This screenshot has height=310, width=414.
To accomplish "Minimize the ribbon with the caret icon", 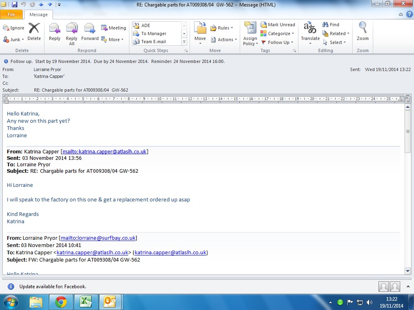I will coord(401,15).
